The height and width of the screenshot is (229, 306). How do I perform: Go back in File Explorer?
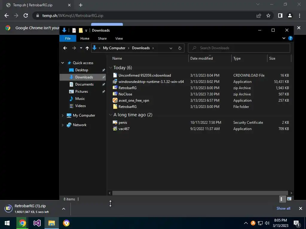point(65,48)
